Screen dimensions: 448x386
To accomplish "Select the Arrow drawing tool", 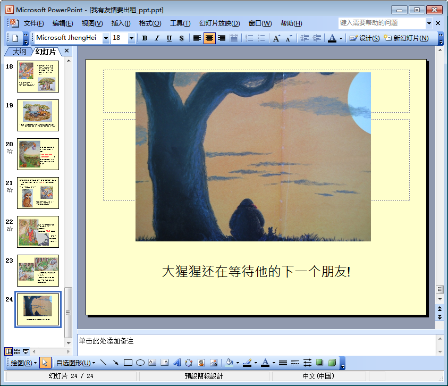I will pyautogui.click(x=116, y=363).
